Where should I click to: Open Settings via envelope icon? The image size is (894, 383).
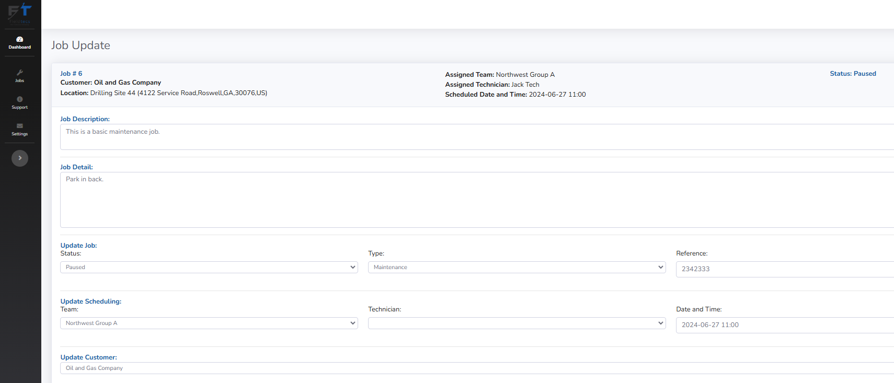pos(20,126)
